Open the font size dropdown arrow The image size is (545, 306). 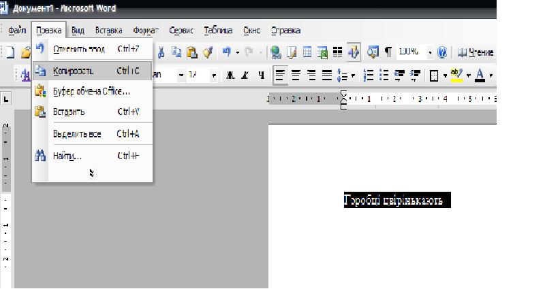[x=214, y=75]
